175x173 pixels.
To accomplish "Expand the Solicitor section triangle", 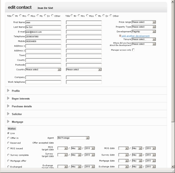I will (8, 114).
